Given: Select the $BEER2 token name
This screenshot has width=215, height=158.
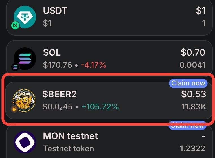Looking at the screenshot, I should click(x=60, y=94).
